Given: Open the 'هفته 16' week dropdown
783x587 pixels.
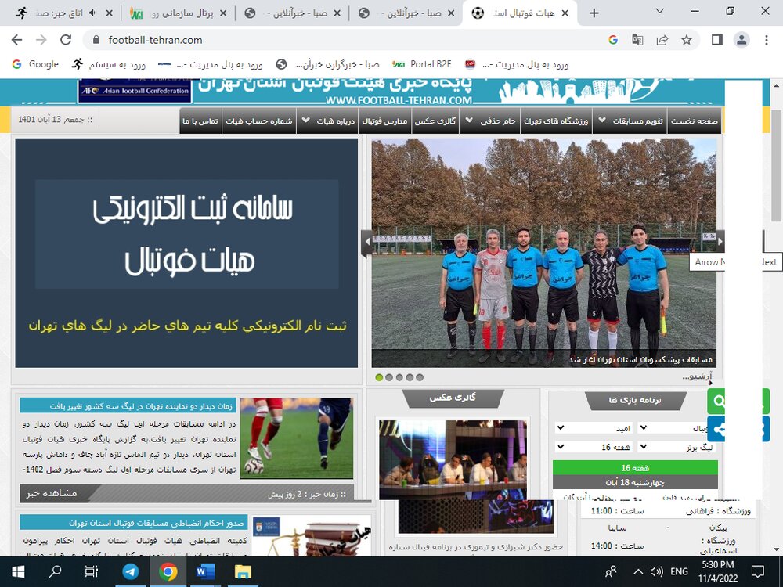Looking at the screenshot, I should pyautogui.click(x=596, y=447).
